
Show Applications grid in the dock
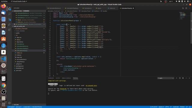pos(3,105)
